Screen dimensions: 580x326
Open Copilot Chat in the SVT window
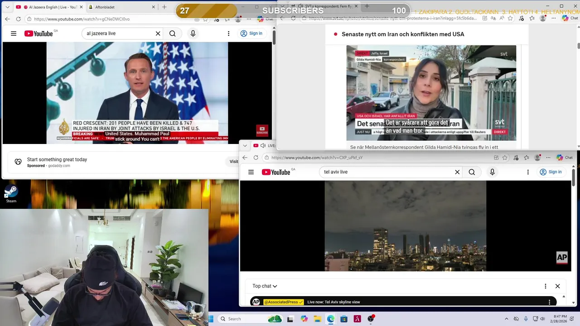coord(570,18)
